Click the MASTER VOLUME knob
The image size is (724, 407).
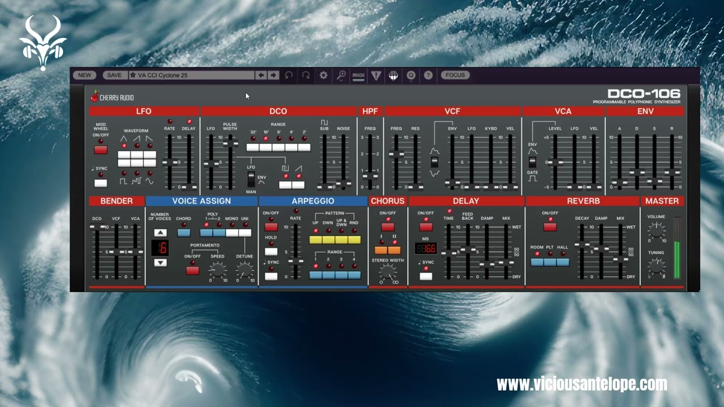pyautogui.click(x=656, y=230)
